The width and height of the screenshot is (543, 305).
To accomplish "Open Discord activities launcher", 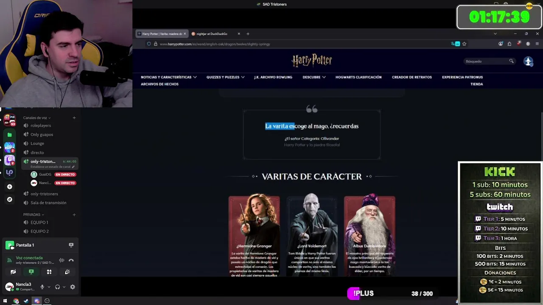I will (49, 272).
